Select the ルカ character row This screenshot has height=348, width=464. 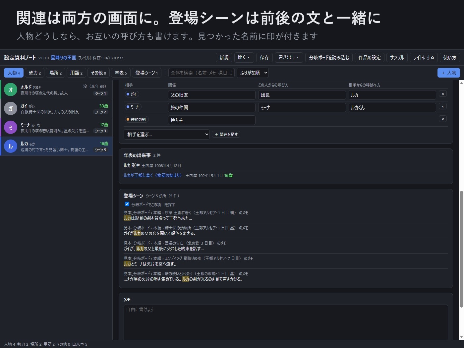point(56,146)
